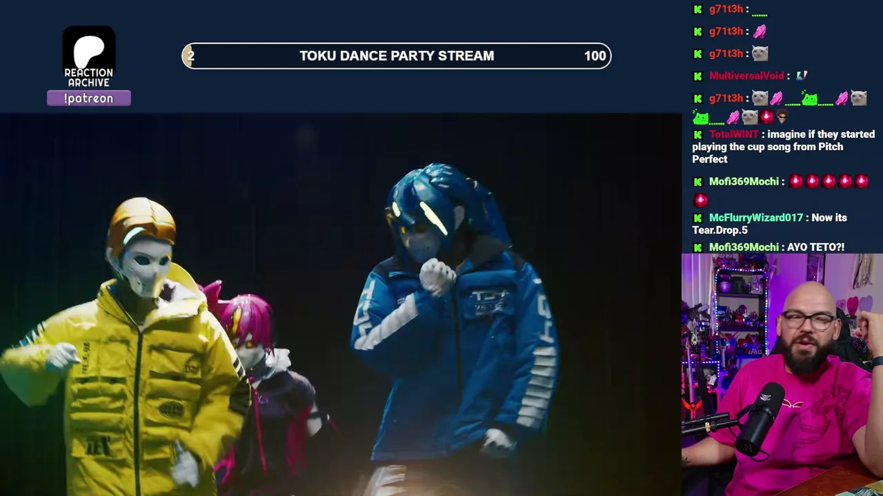Click the Reaction Archive logo

coord(89,57)
